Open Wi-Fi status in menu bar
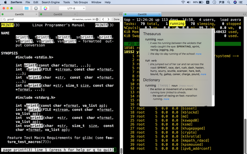The image size is (247, 154). 183,2
